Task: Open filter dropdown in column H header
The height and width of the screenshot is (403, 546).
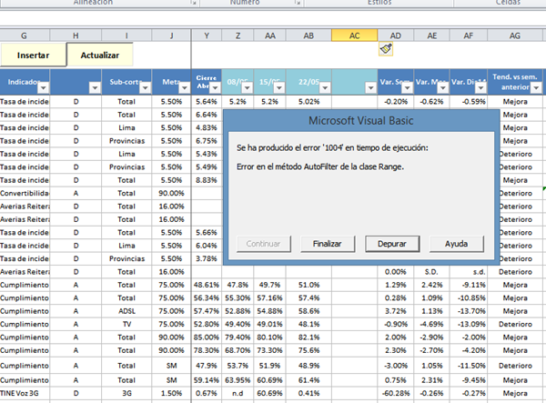Action: click(x=92, y=87)
